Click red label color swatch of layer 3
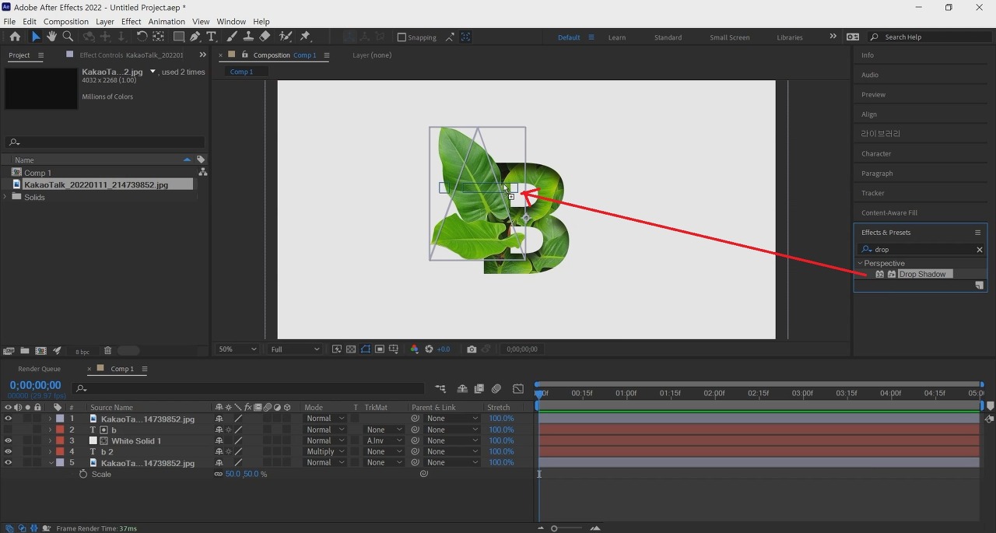 [x=60, y=440]
